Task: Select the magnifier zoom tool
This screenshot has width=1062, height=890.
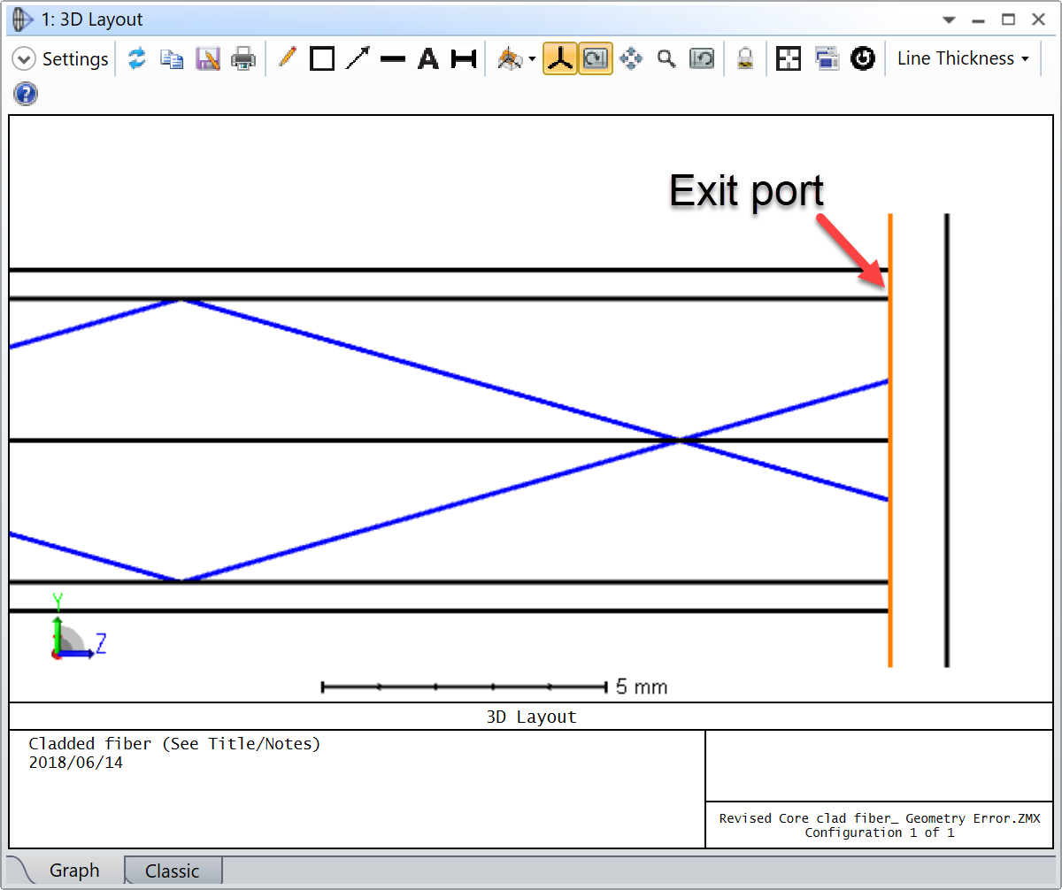Action: click(x=666, y=59)
